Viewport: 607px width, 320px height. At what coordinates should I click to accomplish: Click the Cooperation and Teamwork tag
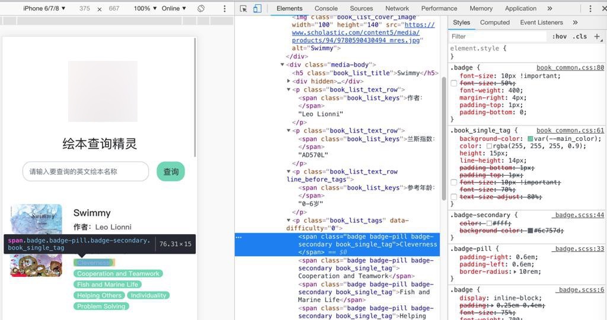click(x=118, y=274)
